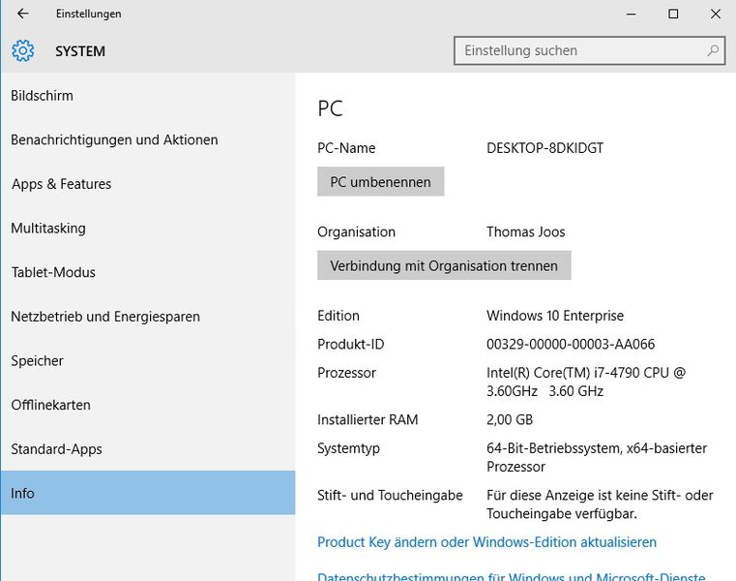Screen dimensions: 736x581
Task: Open Standard-Apps settings
Action: pyautogui.click(x=56, y=449)
